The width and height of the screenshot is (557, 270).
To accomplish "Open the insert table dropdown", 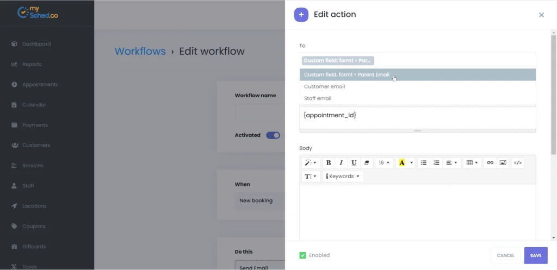I will click(x=473, y=163).
